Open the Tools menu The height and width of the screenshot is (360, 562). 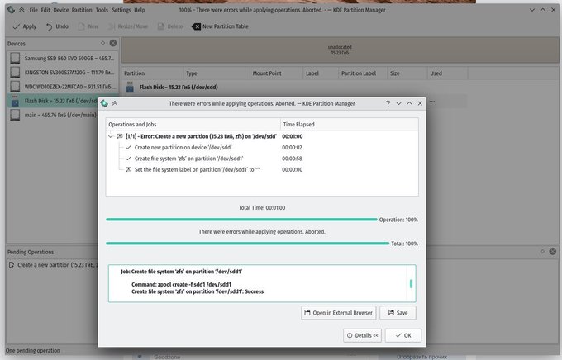(x=102, y=10)
